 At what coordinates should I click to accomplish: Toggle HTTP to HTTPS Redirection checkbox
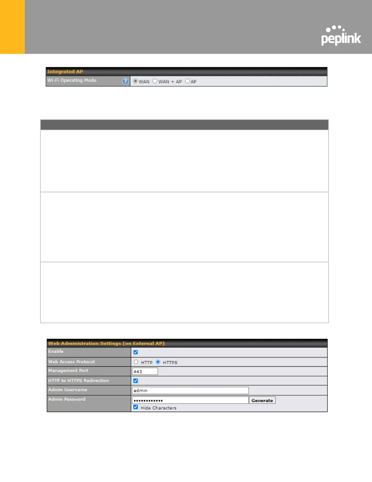(x=136, y=381)
